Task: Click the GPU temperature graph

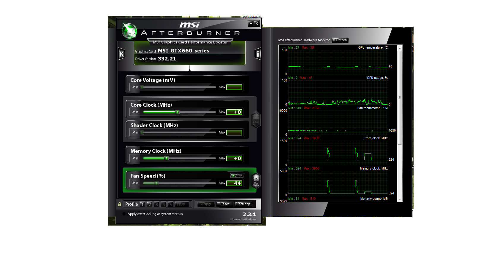Action: [338, 62]
